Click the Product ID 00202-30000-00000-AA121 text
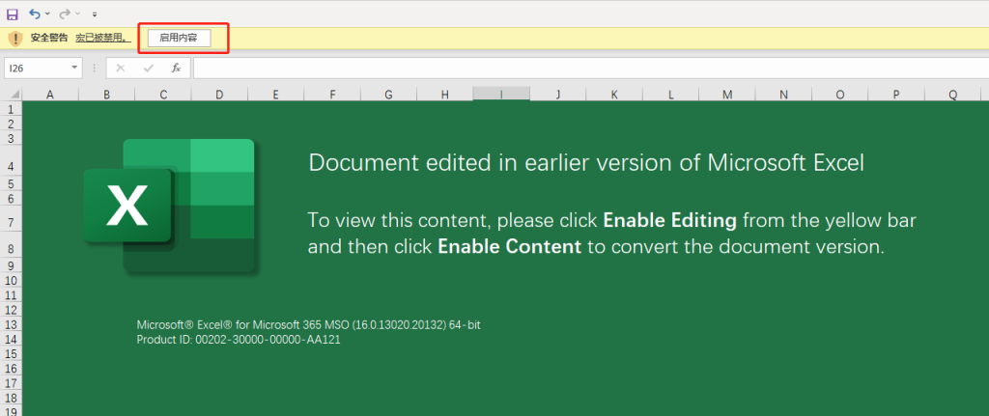989x416 pixels. [x=240, y=340]
